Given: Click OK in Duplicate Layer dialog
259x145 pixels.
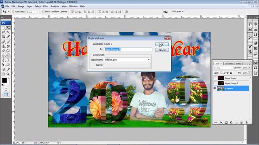Looking at the screenshot, I should pyautogui.click(x=162, y=44).
